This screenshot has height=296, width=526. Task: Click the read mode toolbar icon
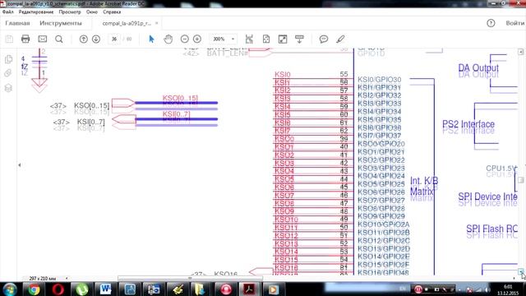pyautogui.click(x=299, y=39)
